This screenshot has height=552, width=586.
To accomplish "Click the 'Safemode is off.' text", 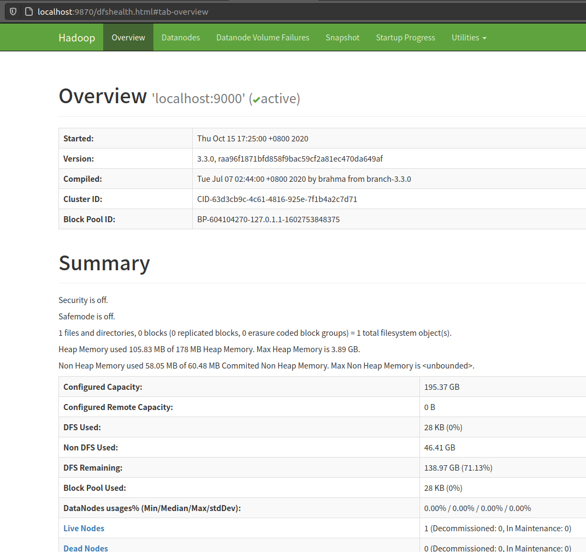I will 87,317.
